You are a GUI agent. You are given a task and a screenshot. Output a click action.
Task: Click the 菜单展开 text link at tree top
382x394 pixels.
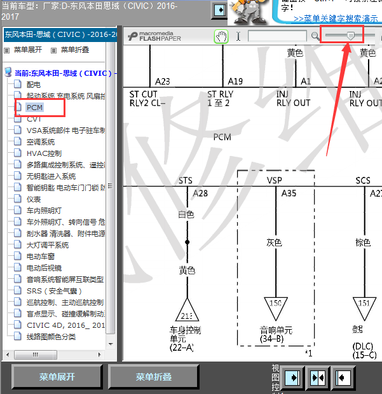point(27,50)
